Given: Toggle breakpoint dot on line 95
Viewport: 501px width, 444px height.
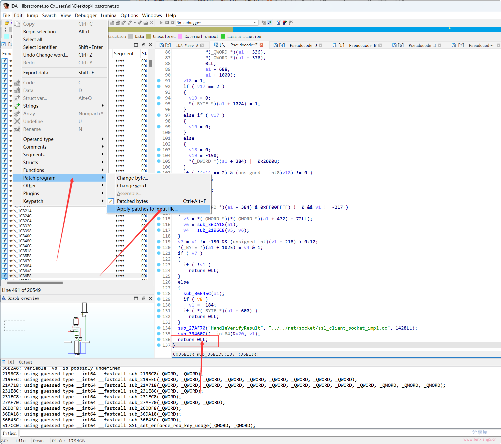Looking at the screenshot, I should 159,104.
